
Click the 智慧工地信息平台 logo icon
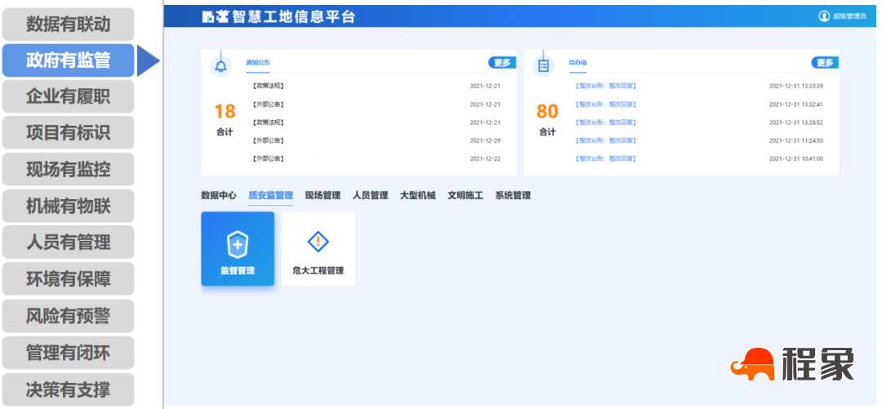[x=216, y=16]
